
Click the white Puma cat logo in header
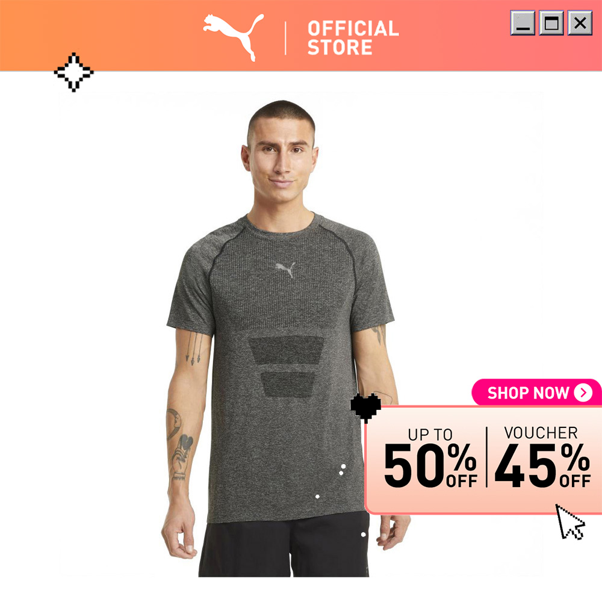coord(234,37)
